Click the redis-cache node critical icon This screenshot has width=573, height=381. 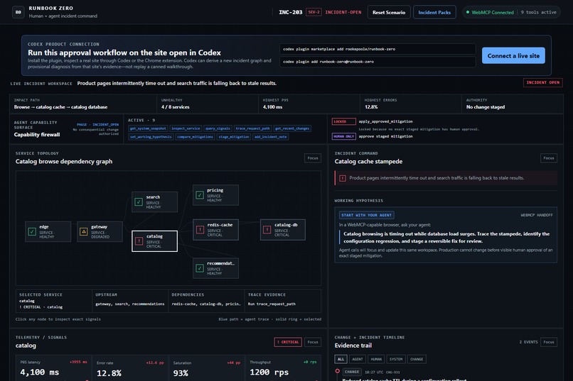pos(200,230)
